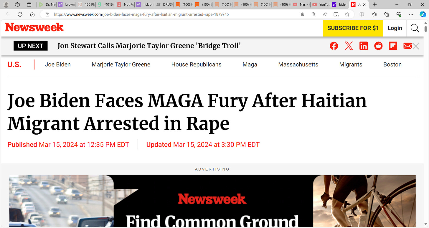Click the Newsweek logo in the header
This screenshot has height=228, width=429.
(34, 27)
